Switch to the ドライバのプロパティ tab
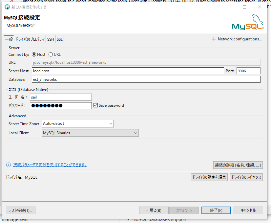 pyautogui.click(x=30, y=39)
